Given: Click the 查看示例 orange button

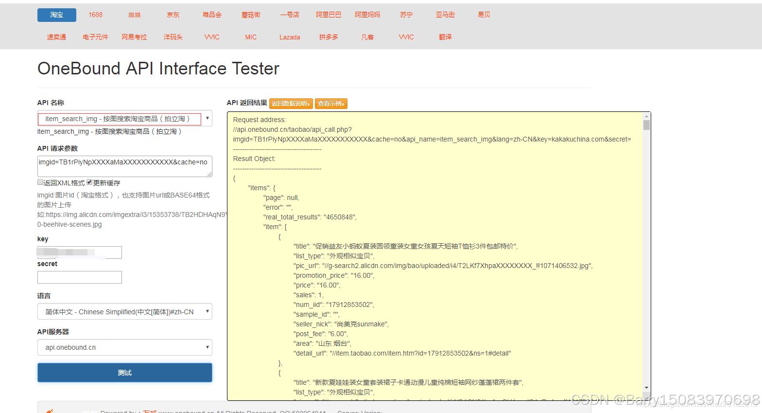Looking at the screenshot, I should click(x=331, y=103).
